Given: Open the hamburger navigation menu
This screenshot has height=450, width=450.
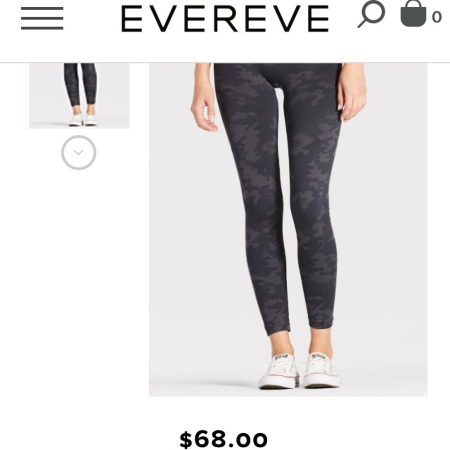Looking at the screenshot, I should click(42, 18).
